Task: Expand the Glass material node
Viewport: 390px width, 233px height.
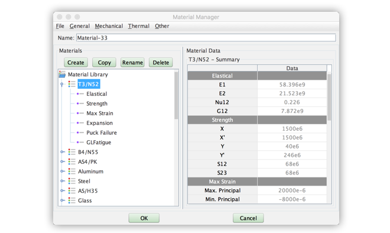Action: [x=63, y=200]
